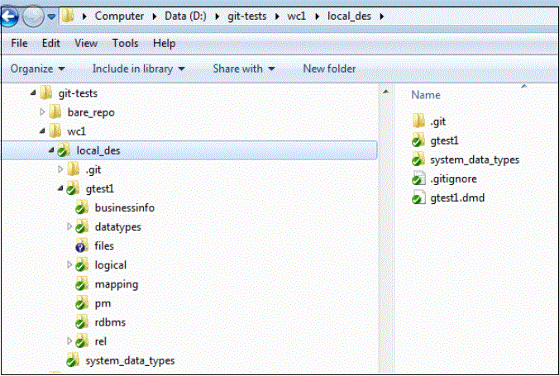Open the Organize dropdown

point(37,69)
